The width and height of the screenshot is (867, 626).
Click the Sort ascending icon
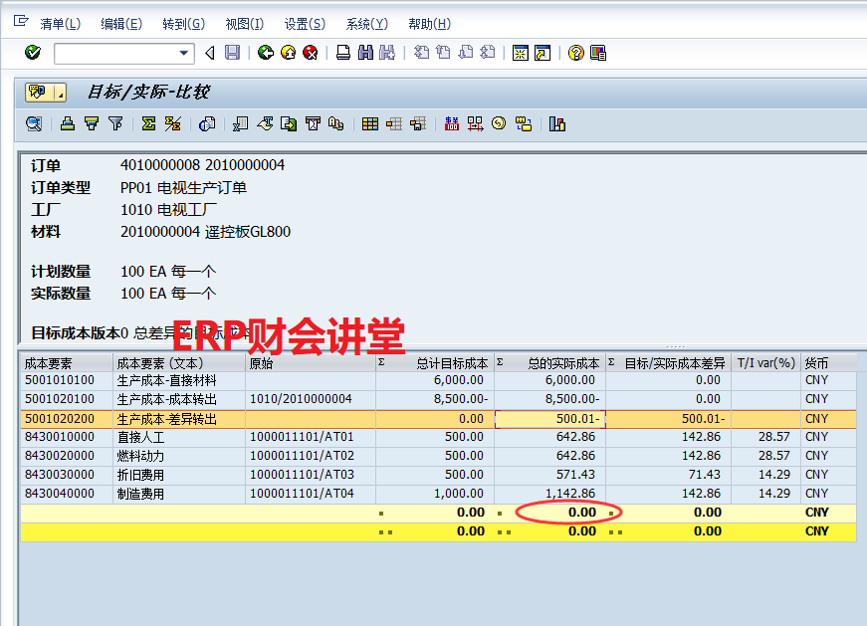[68, 124]
